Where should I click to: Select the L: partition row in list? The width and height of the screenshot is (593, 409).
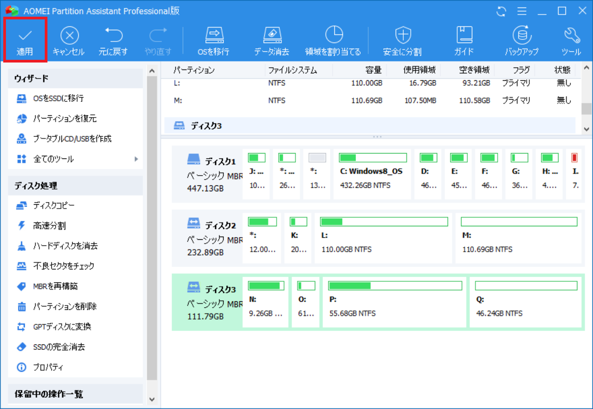click(x=370, y=83)
